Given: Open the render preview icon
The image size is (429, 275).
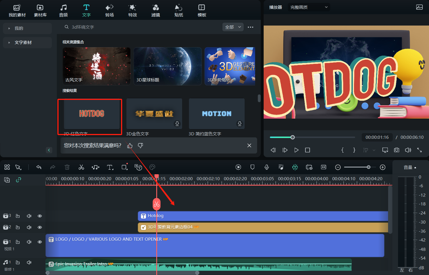Looking at the screenshot, I should pyautogui.click(x=238, y=167).
